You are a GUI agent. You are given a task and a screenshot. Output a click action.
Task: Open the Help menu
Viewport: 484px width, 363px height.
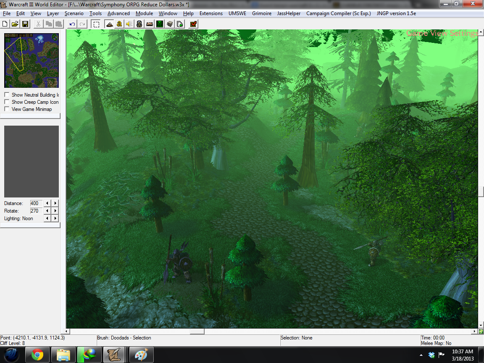tap(188, 13)
